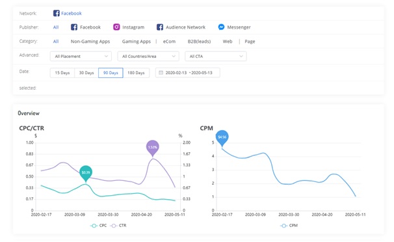
Task: Expand the All Countries/Area chevron arrow
Action: [174, 57]
